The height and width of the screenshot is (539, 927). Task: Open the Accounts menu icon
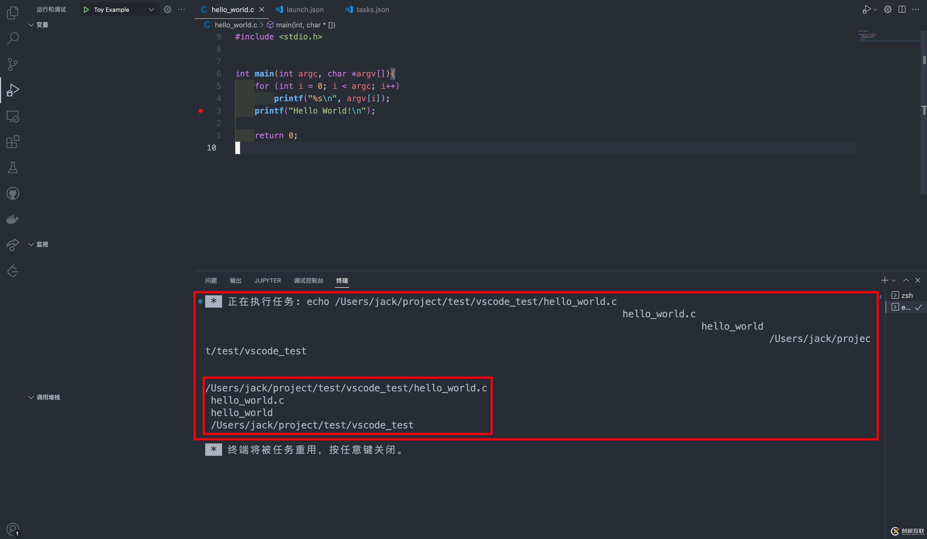13,529
